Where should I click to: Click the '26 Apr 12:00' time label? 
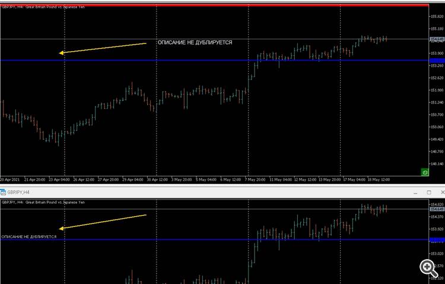84,179
